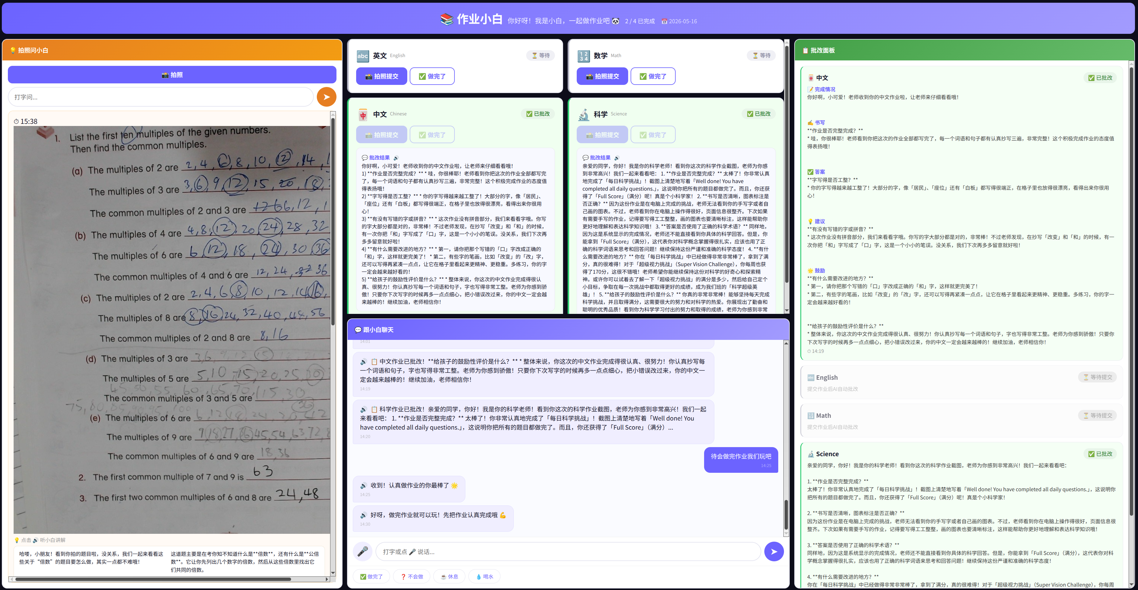Click the 鼓励 section label
Image resolution: width=1138 pixels, height=590 pixels.
tap(816, 271)
